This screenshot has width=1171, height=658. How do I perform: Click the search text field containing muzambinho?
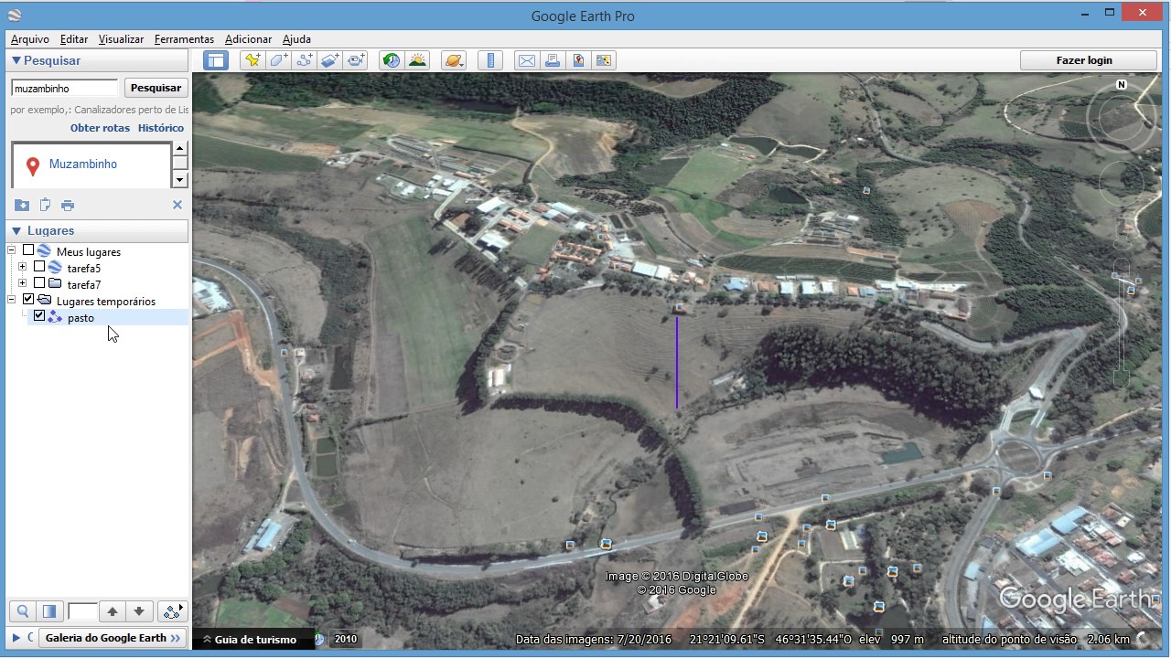pos(64,88)
